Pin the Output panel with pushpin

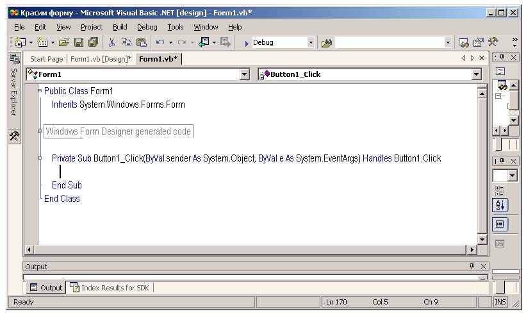click(472, 266)
